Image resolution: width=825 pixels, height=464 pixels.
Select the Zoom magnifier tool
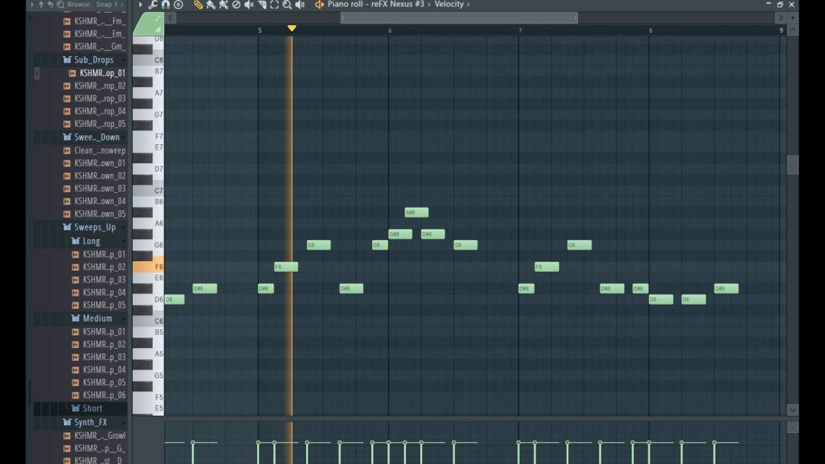point(287,5)
